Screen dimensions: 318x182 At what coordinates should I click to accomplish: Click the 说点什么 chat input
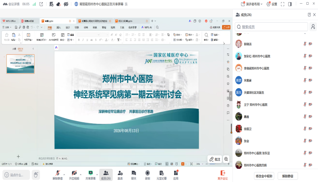[x=16, y=175]
